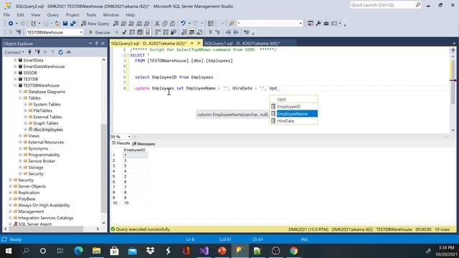Open the View menu
The height and width of the screenshot is (258, 459).
36,14
